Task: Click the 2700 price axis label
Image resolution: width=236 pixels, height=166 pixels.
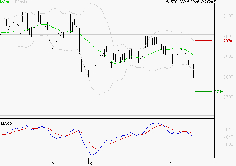Action: [x=228, y=97]
